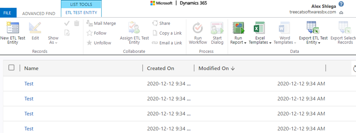This screenshot has height=133, width=356.
Task: Open the second Test record link
Action: pyautogui.click(x=29, y=99)
